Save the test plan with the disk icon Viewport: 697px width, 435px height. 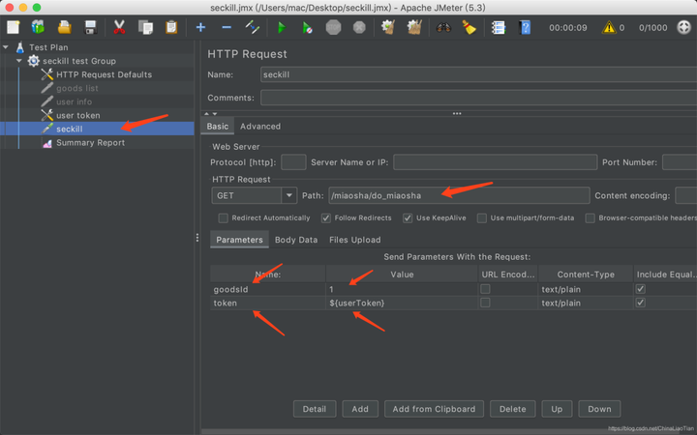(x=91, y=27)
